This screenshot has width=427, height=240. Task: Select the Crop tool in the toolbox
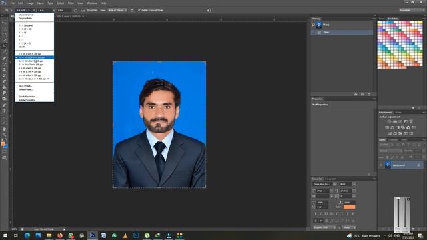pos(4,46)
